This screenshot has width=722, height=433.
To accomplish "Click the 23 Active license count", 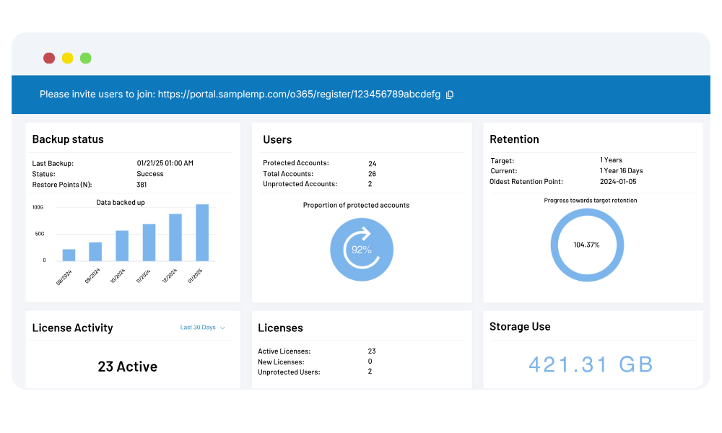I will [127, 367].
